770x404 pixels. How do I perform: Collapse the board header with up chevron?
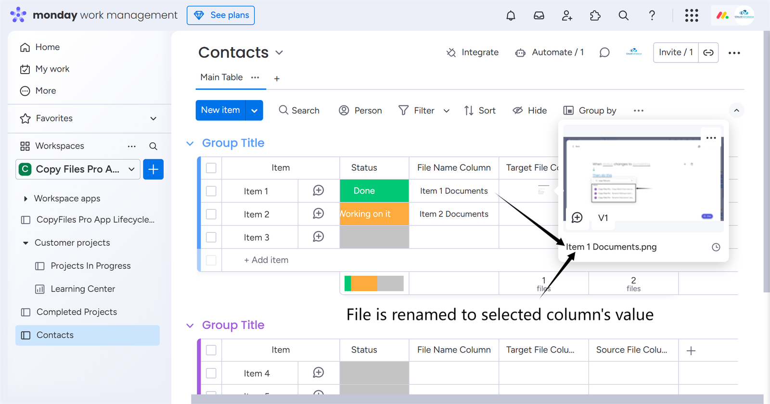pos(736,111)
